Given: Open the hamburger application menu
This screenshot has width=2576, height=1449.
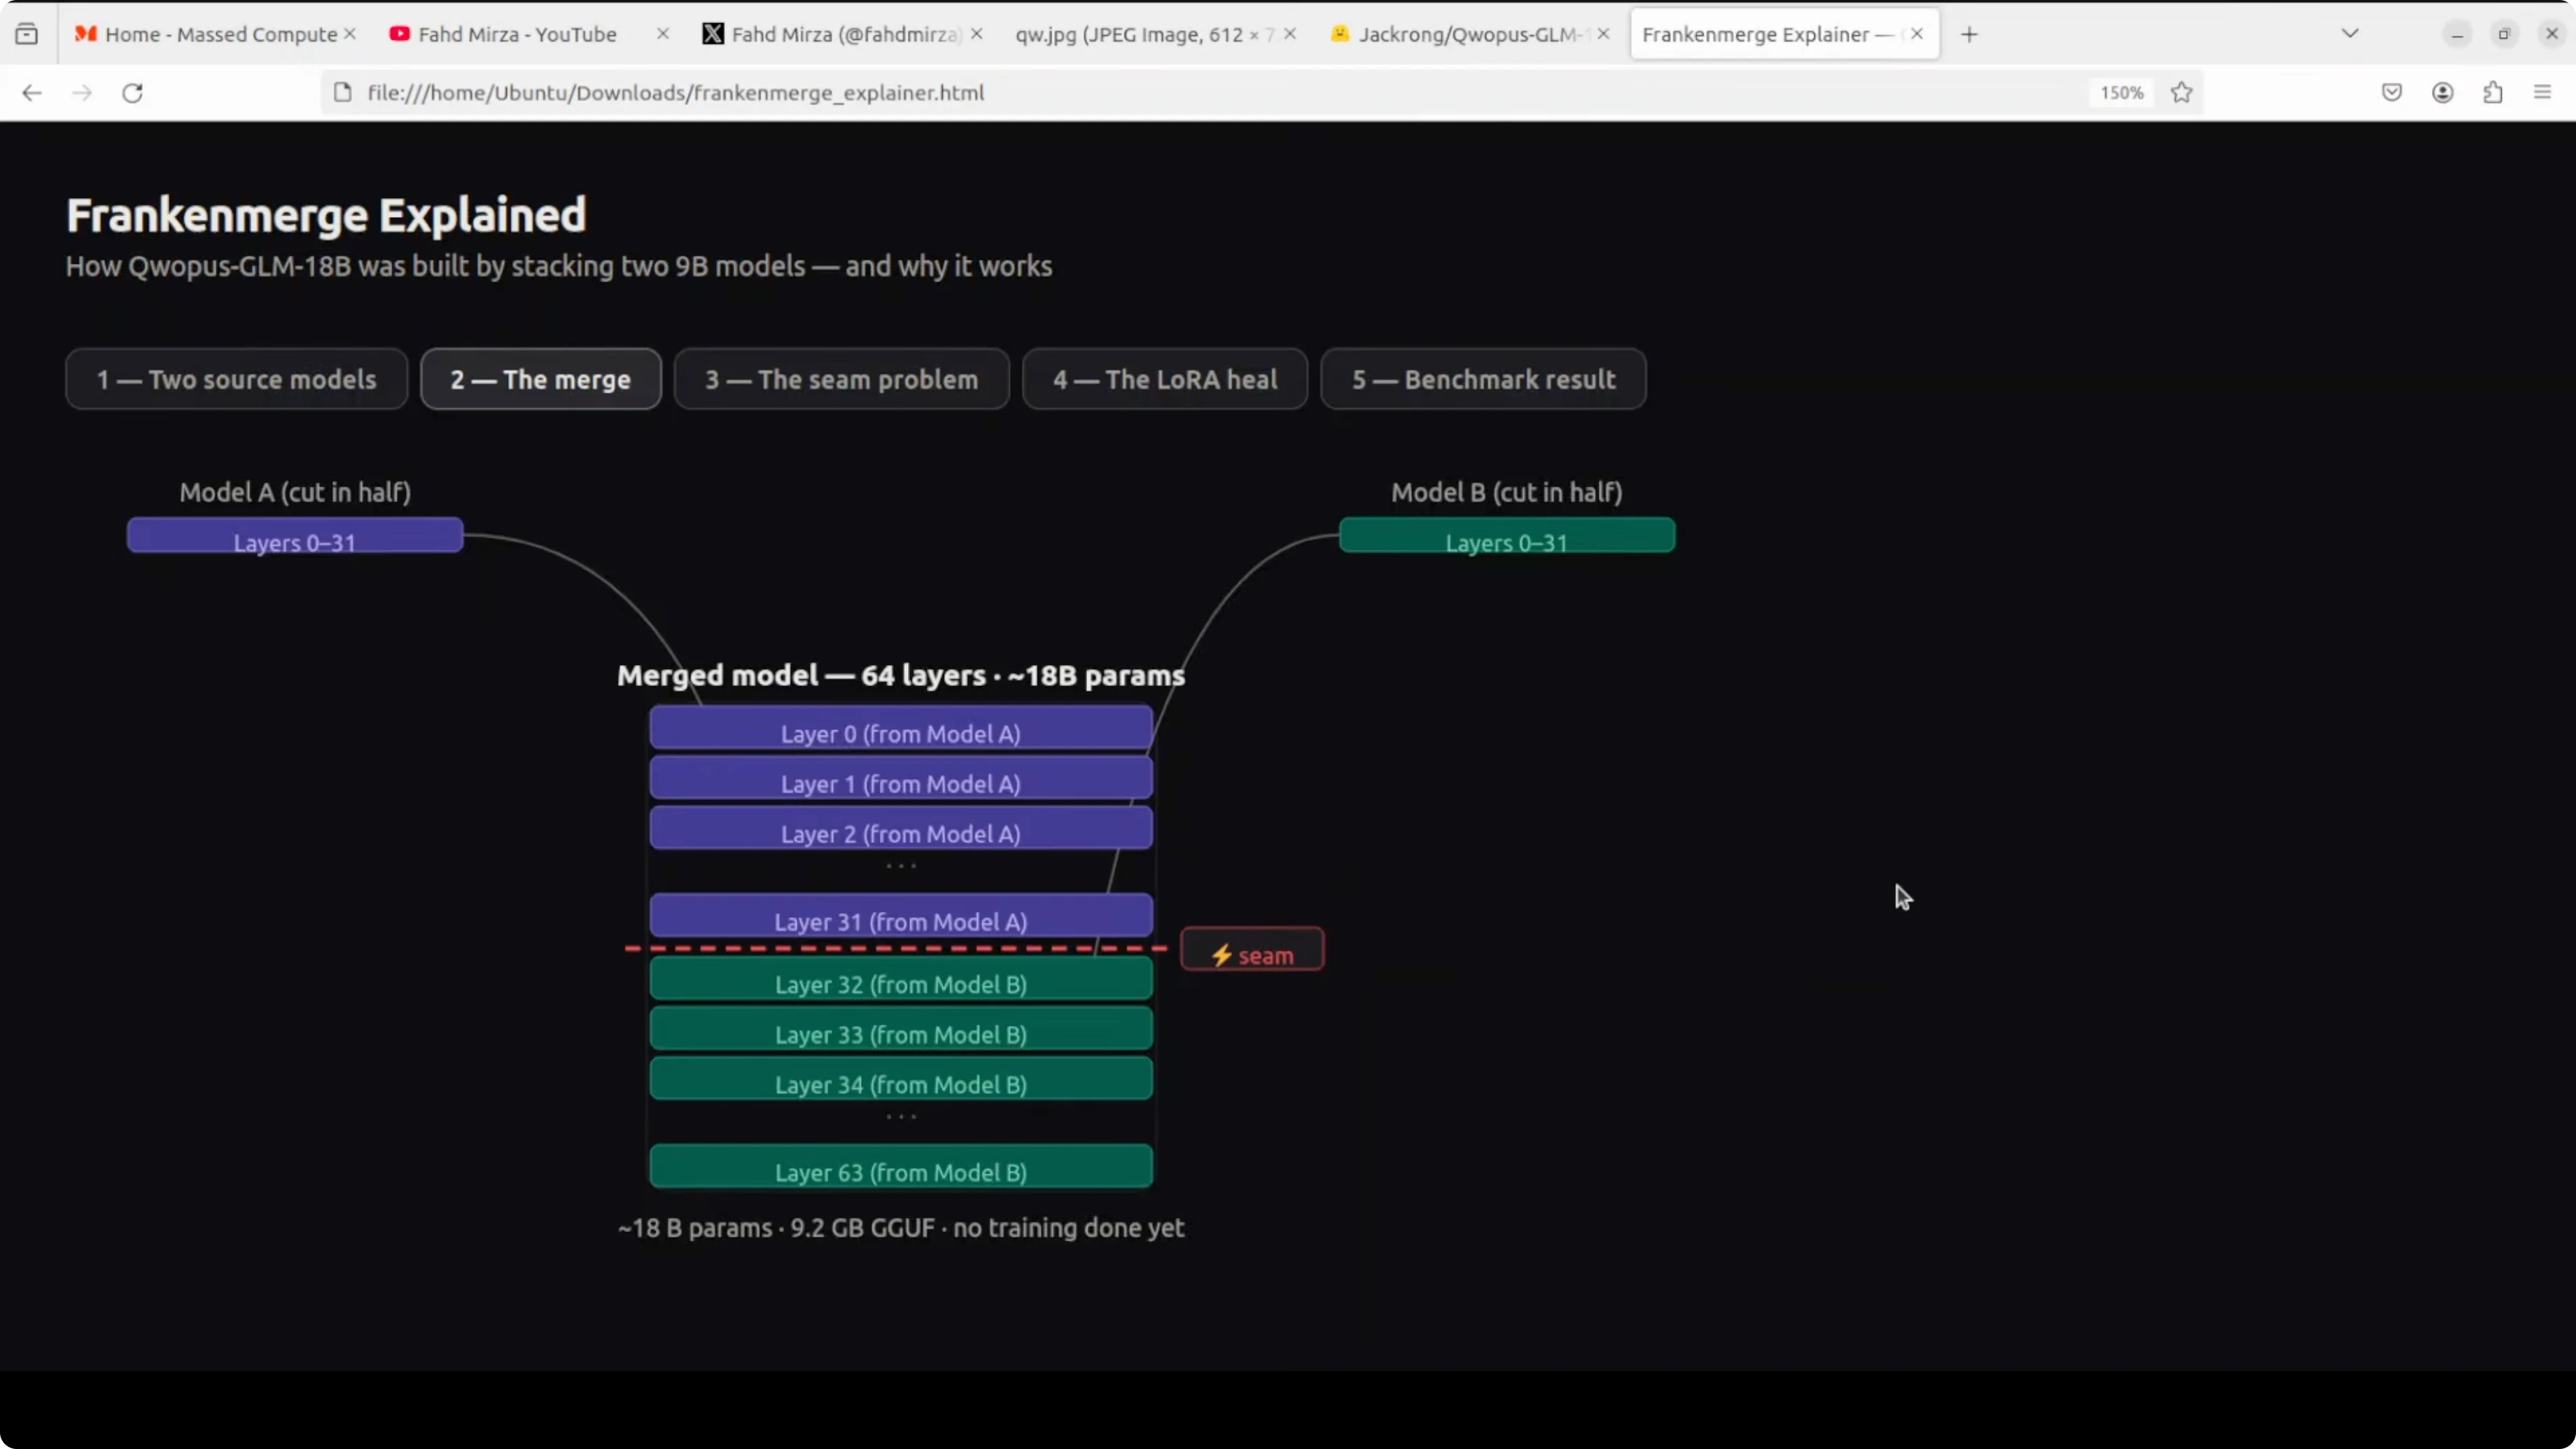Looking at the screenshot, I should pyautogui.click(x=2542, y=93).
